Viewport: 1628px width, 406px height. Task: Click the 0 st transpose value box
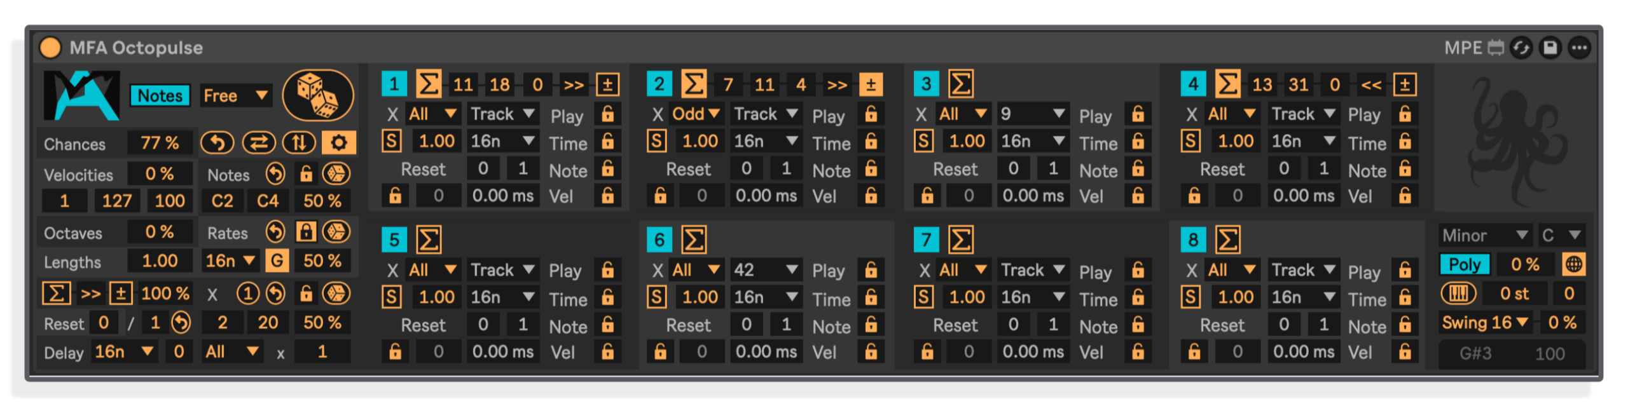click(x=1514, y=293)
